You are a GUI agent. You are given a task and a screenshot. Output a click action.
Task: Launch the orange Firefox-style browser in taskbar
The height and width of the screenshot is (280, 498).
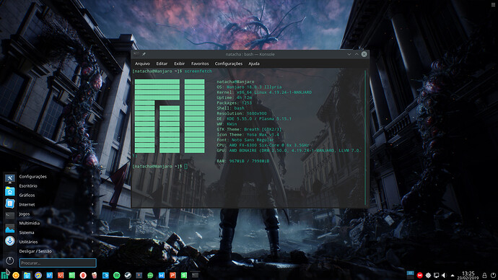[x=16, y=275]
